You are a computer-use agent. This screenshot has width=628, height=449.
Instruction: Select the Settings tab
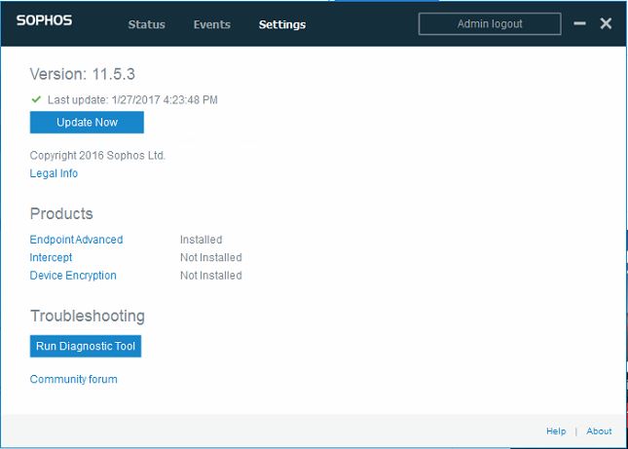[281, 24]
